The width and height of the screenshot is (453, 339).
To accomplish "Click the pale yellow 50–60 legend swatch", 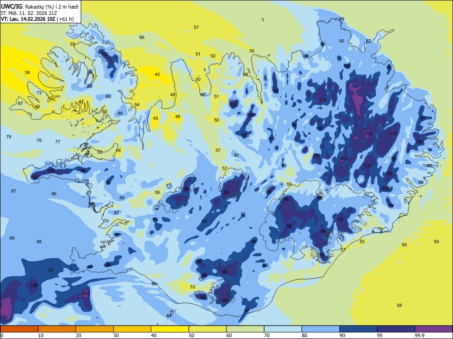I will click(207, 329).
